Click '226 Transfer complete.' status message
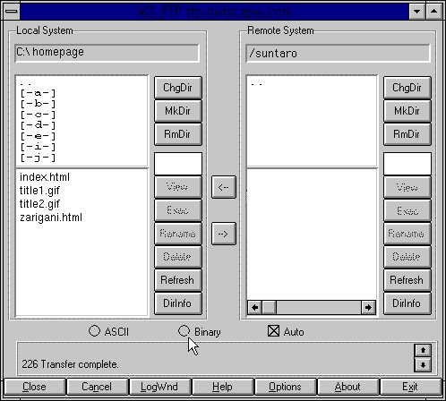 (70, 364)
